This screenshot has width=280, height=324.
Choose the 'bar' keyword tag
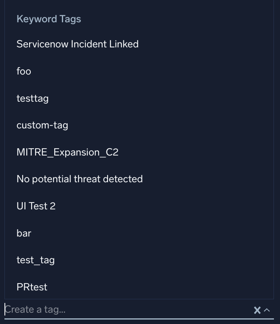(24, 233)
